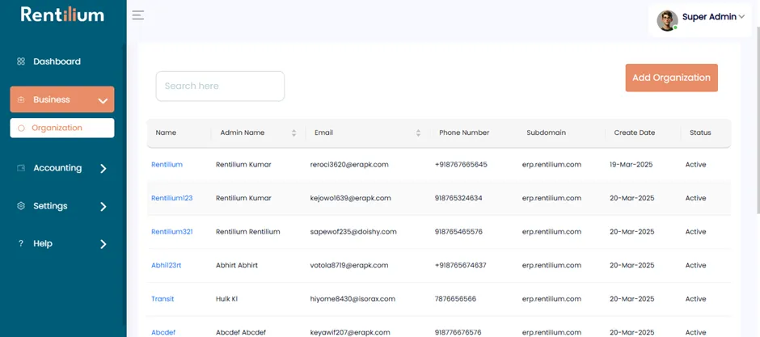The height and width of the screenshot is (337, 760).
Task: Click the Business briefcase icon
Action: tap(21, 99)
